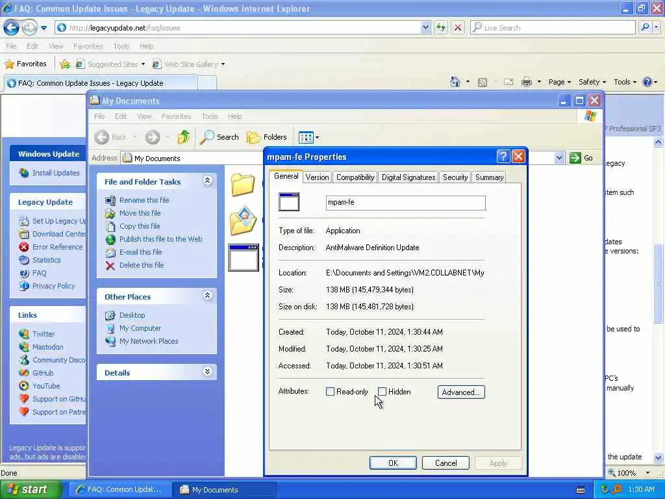Switch to the Version tab
The width and height of the screenshot is (665, 499).
[317, 177]
